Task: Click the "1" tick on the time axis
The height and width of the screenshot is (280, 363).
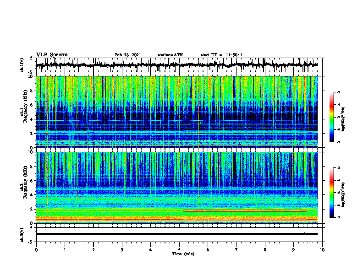Action: (65, 250)
